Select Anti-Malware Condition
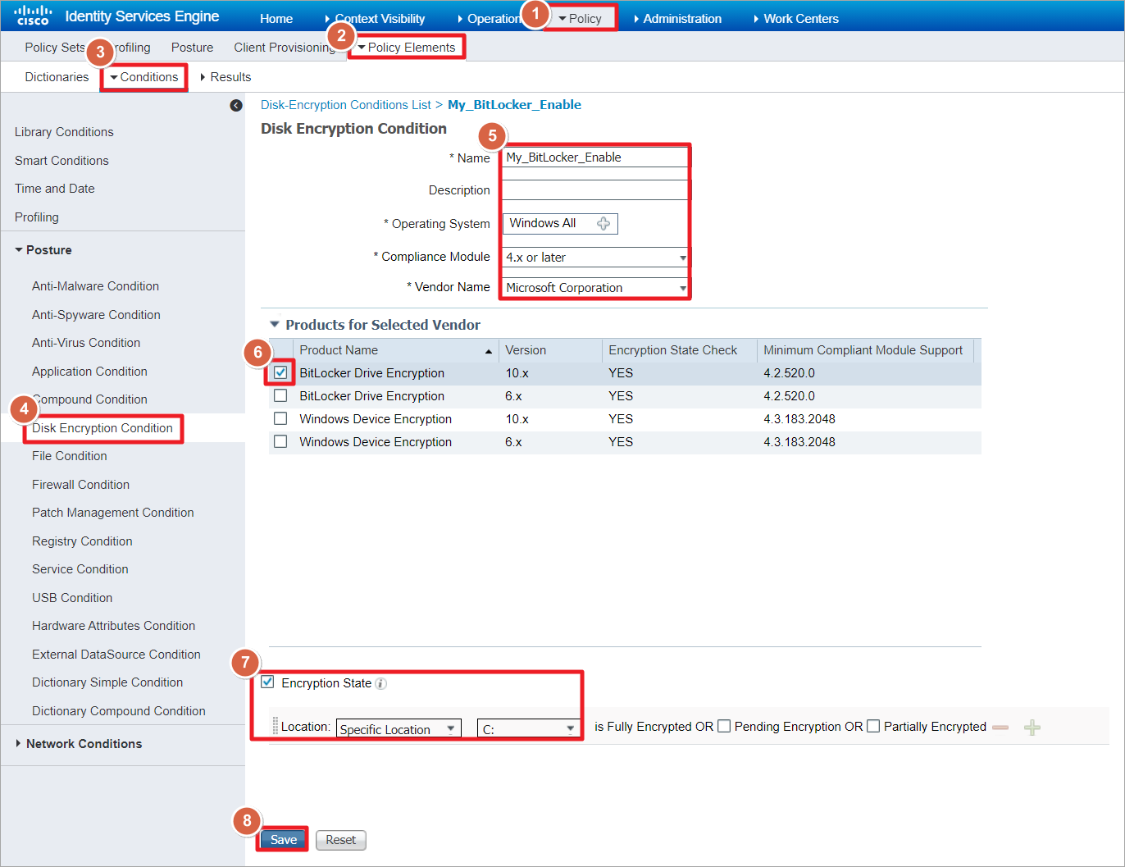The height and width of the screenshot is (867, 1125). pyautogui.click(x=95, y=286)
